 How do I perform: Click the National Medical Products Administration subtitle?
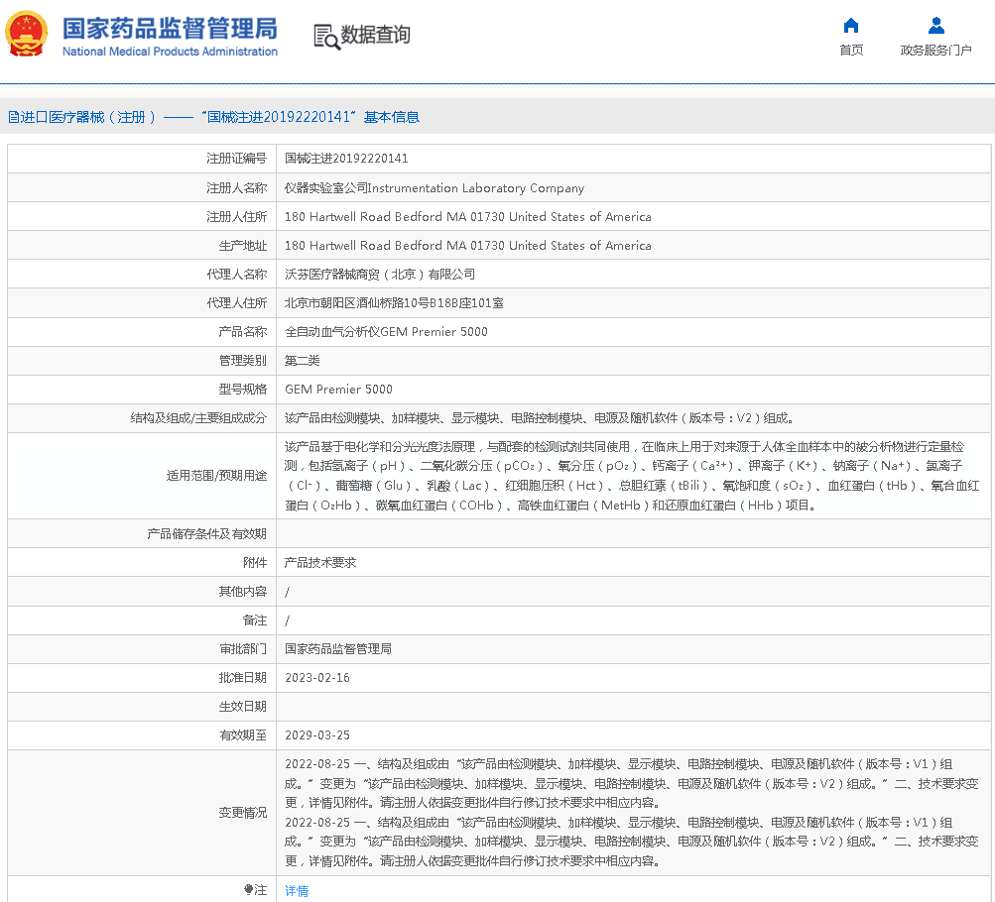click(x=170, y=52)
